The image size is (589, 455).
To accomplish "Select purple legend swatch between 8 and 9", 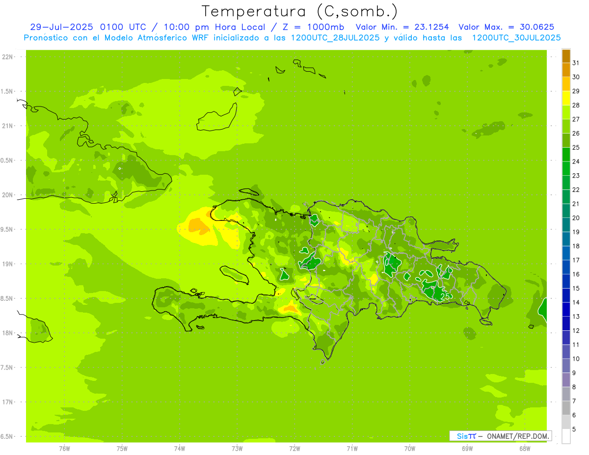I will coord(566,380).
